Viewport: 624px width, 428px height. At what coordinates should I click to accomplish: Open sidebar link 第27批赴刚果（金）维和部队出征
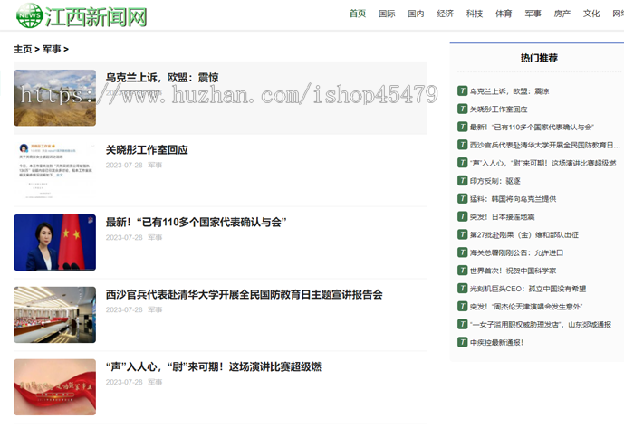[x=524, y=234]
